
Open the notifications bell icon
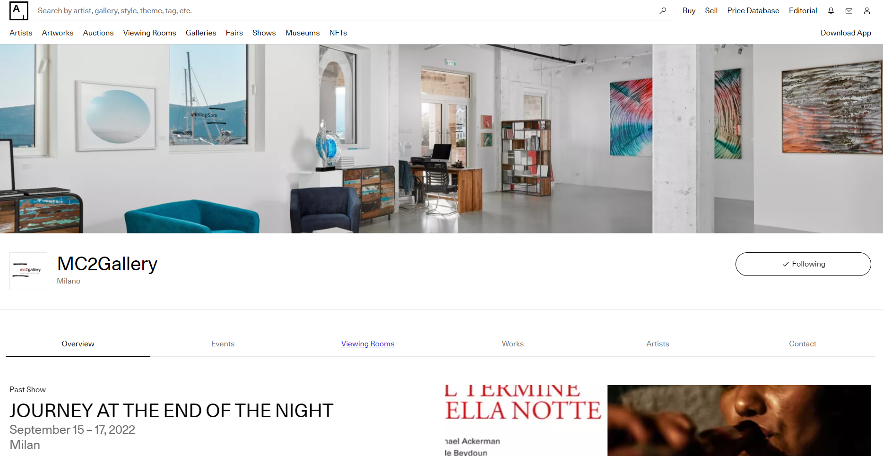tap(831, 11)
